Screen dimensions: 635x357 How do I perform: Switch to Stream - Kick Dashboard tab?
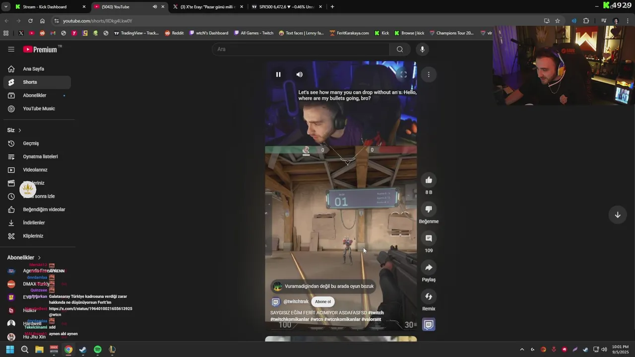coord(50,7)
